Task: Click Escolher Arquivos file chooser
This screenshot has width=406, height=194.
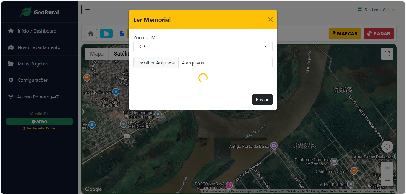Action: (x=156, y=63)
